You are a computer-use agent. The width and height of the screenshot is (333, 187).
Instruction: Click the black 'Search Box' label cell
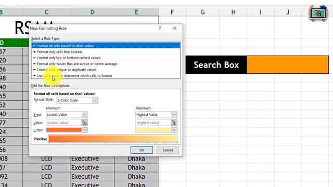pos(216,65)
